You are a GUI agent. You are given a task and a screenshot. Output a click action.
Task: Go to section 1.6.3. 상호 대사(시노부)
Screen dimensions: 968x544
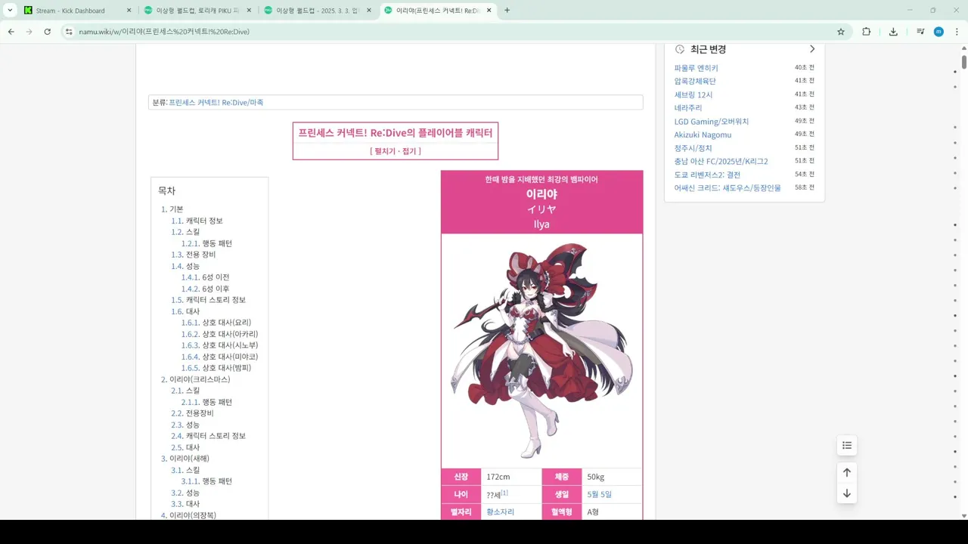(x=219, y=345)
